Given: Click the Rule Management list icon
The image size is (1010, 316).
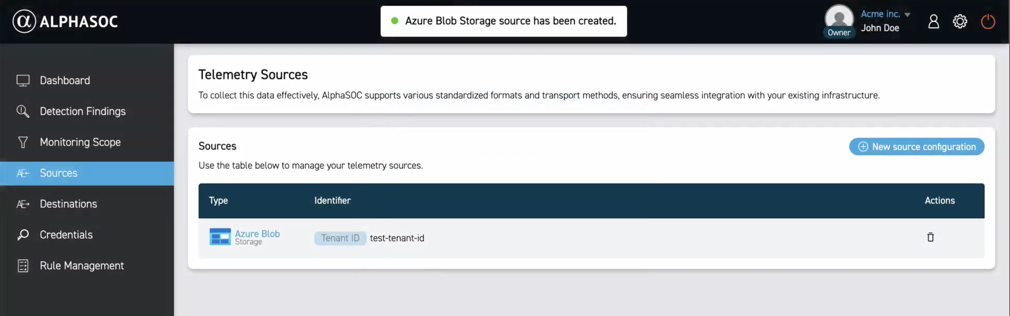Looking at the screenshot, I should tap(23, 265).
